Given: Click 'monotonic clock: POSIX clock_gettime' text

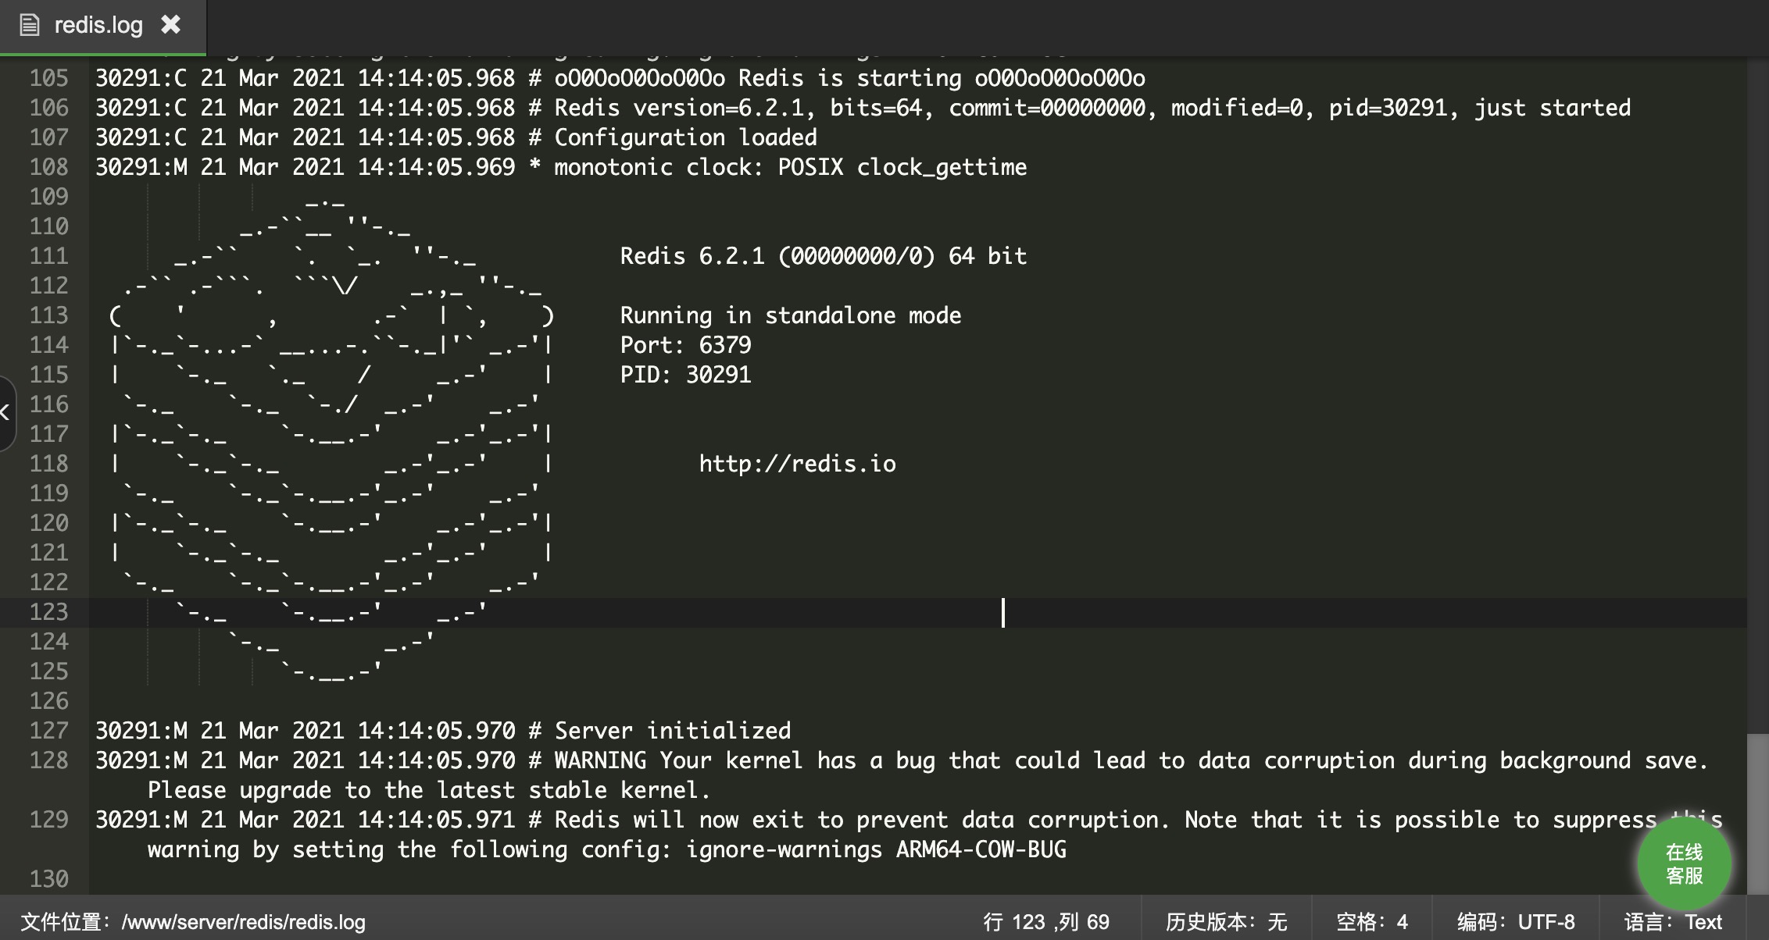Looking at the screenshot, I should click(790, 167).
